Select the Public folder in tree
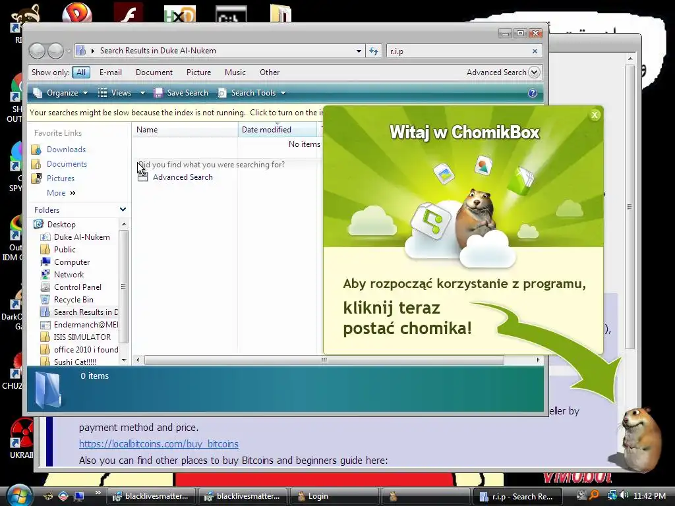Screen dimensions: 675x506 [65, 249]
